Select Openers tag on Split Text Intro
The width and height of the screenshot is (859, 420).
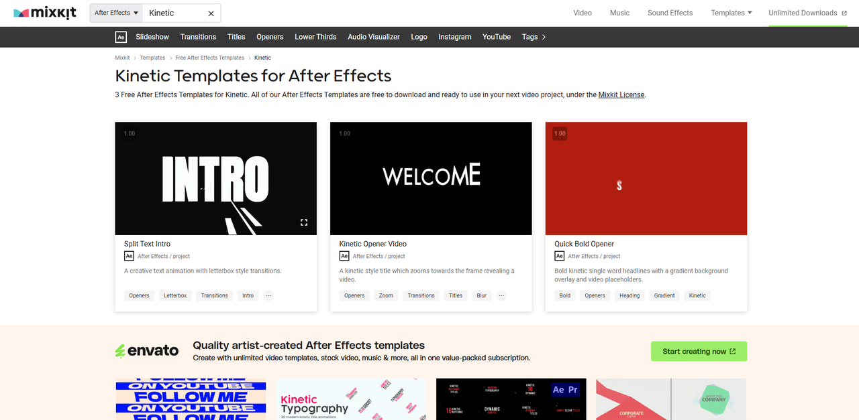click(139, 295)
